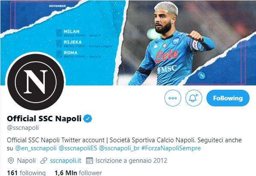Viewport: 256px width, 176px height.
Task: Turn on notifications with the bell icon
Action: (x=194, y=98)
